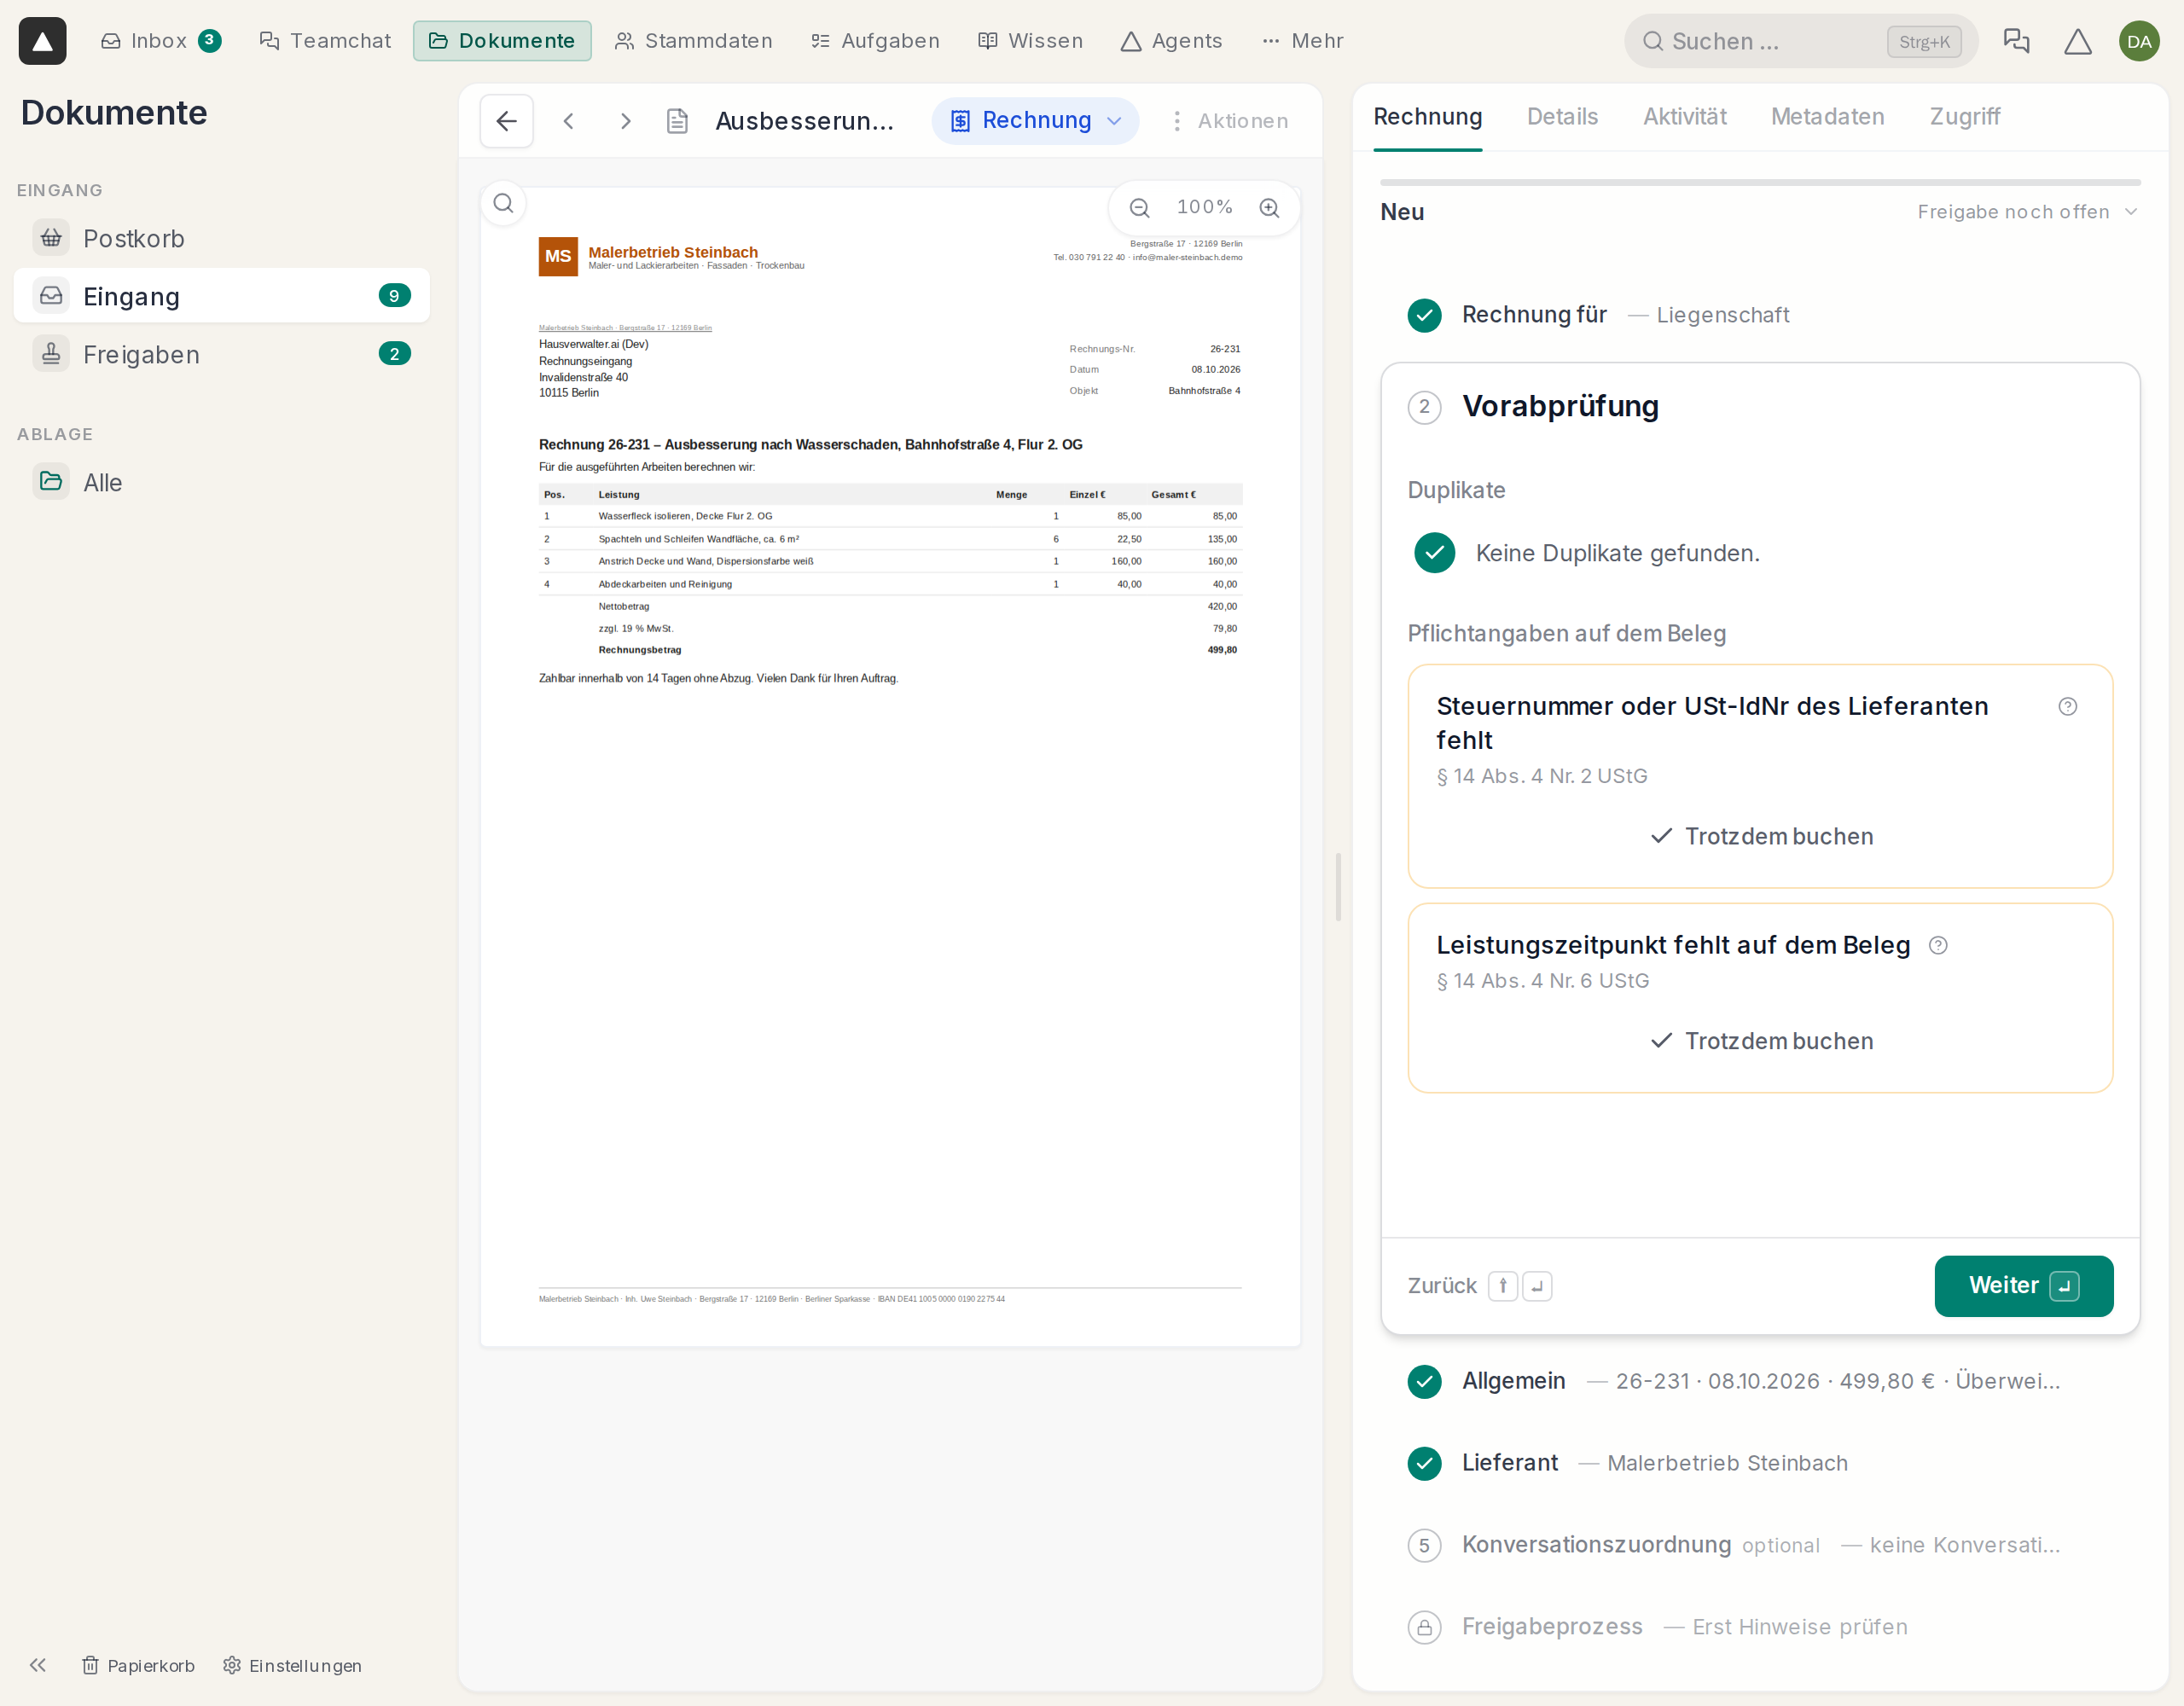Search inside document with magnifier icon
Viewport: 2184px width, 1706px height.
pyautogui.click(x=504, y=204)
